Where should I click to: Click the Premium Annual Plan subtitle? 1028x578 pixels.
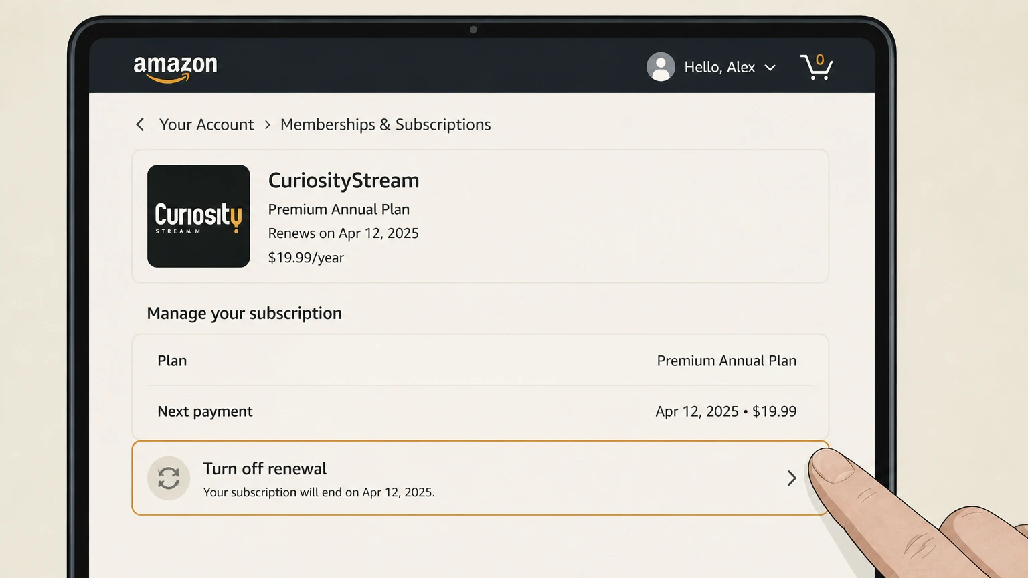coord(339,209)
